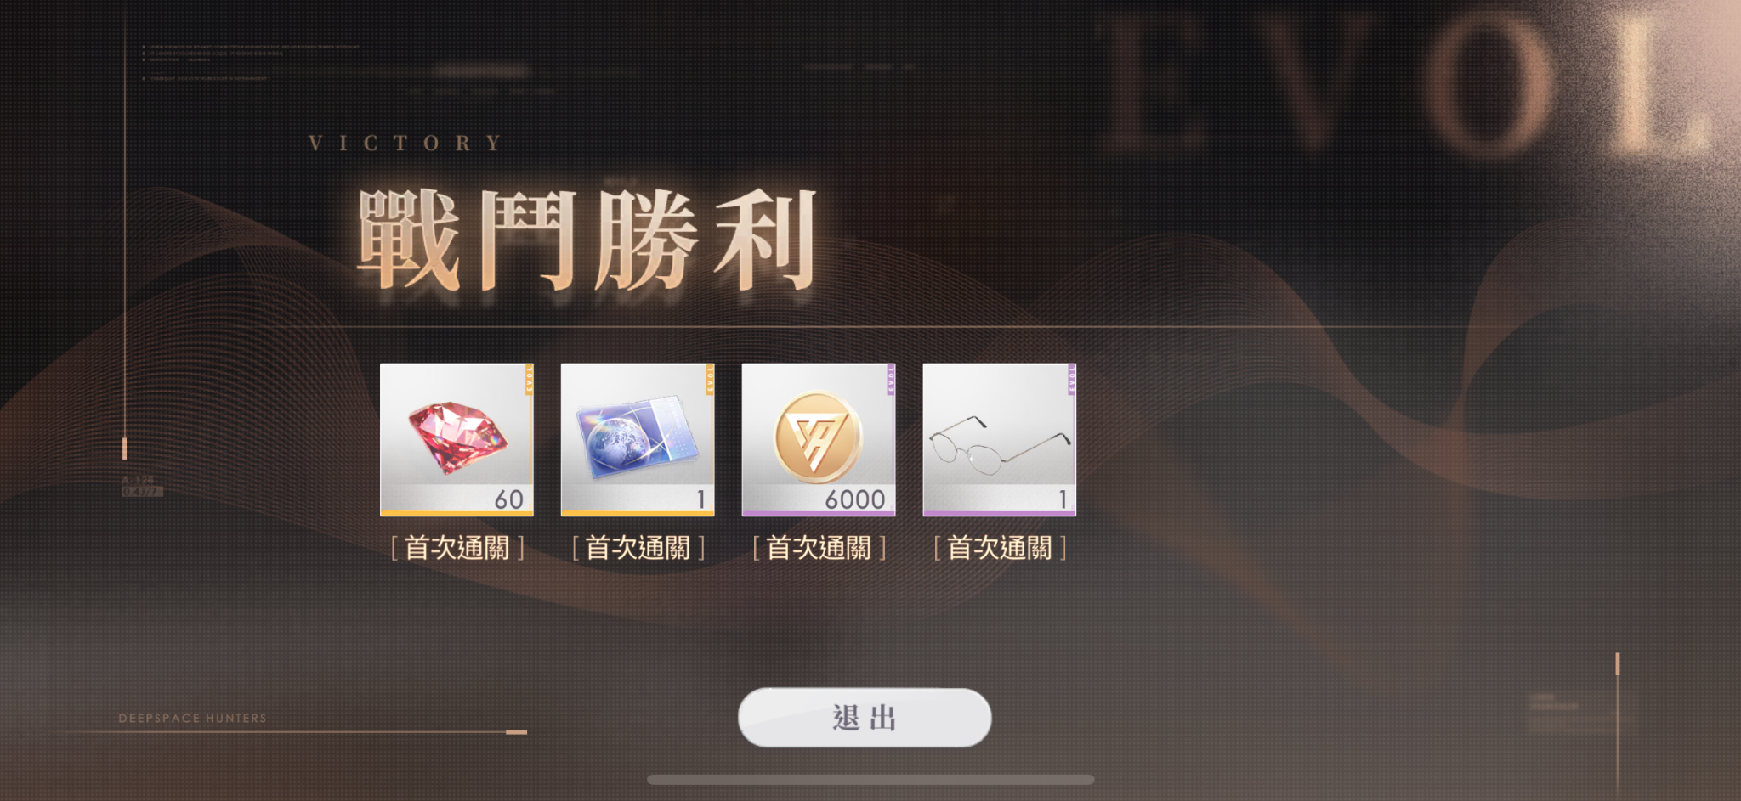
Task: Tap the EVOL tag on ticket tile
Action: pyautogui.click(x=710, y=379)
